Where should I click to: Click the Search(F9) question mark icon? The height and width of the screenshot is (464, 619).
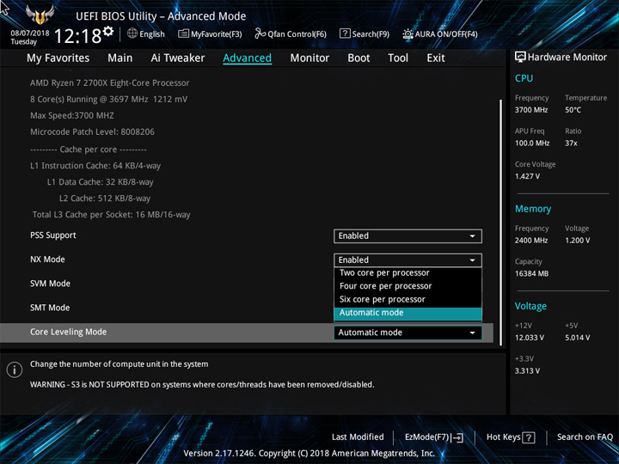[345, 34]
